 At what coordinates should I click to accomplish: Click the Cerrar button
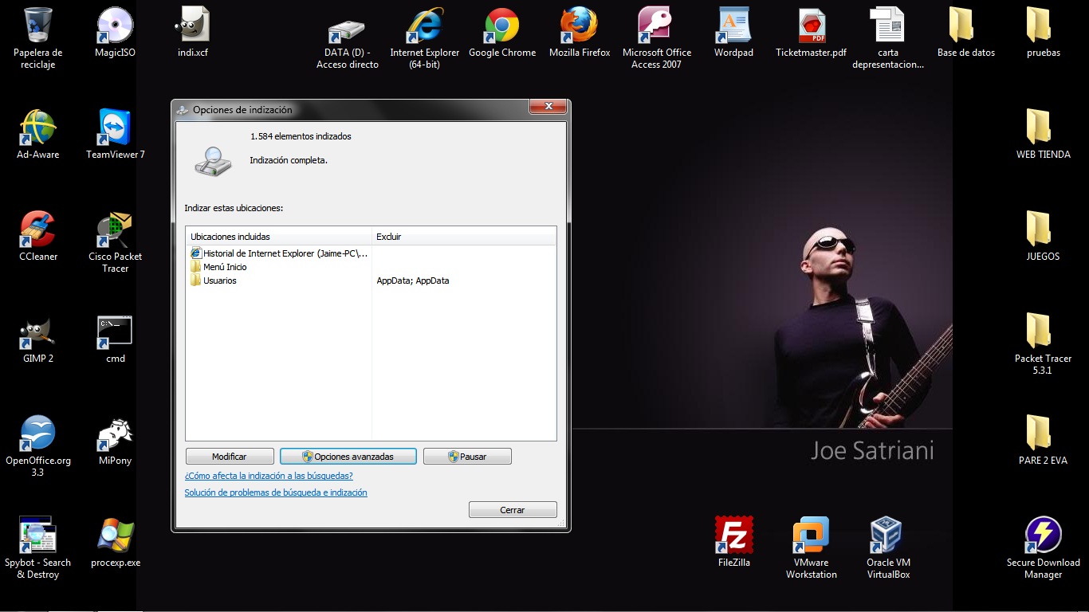[x=513, y=510]
